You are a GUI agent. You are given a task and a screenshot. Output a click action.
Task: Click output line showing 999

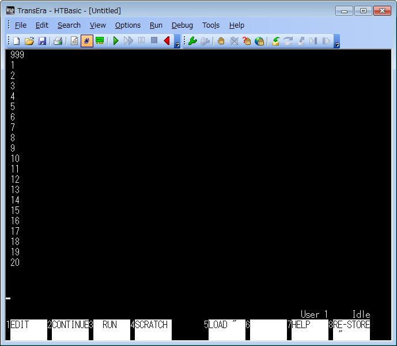click(17, 55)
